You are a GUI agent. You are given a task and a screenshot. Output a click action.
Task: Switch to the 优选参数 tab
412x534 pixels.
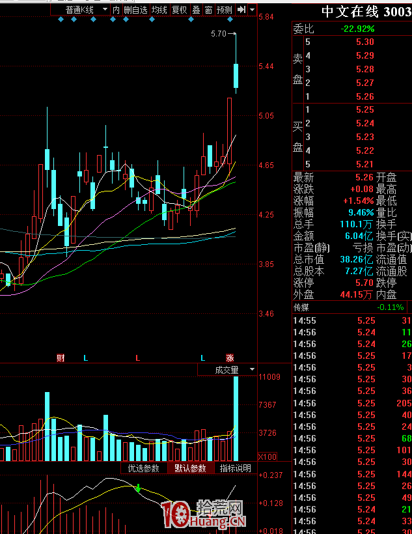[x=143, y=468]
